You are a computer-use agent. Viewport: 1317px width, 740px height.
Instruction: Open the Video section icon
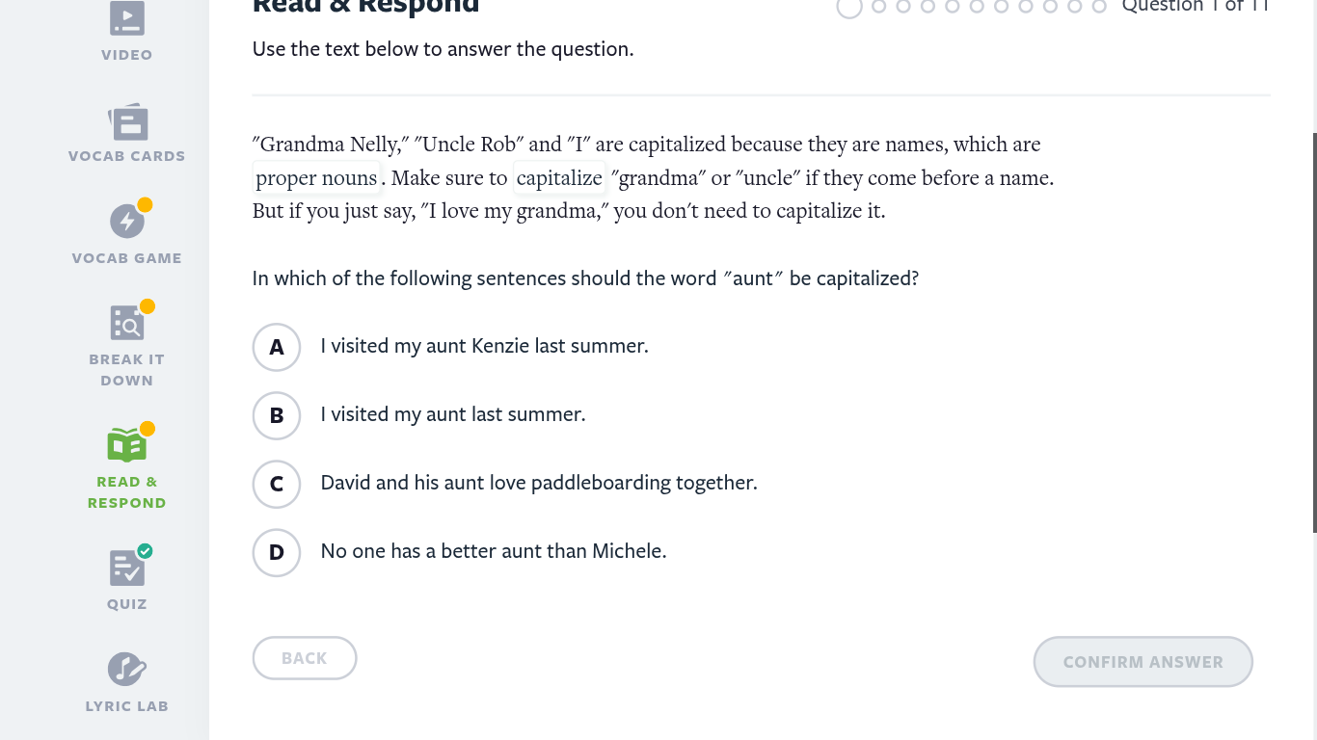[x=127, y=19]
